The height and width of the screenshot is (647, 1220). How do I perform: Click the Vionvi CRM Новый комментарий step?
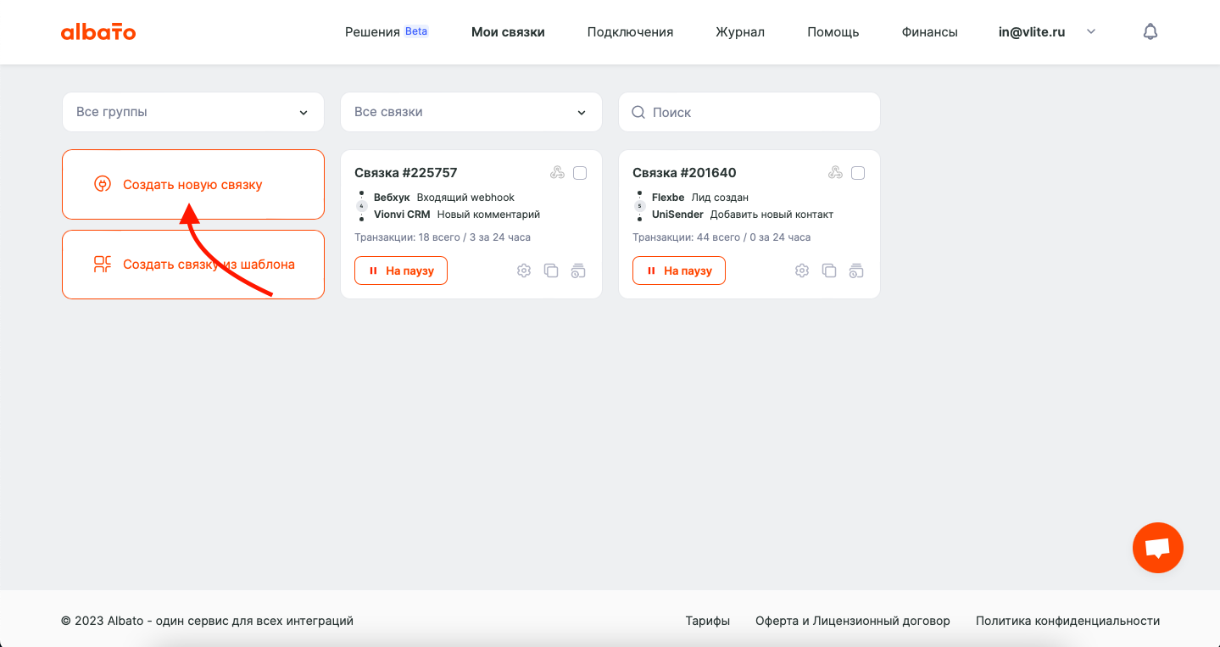(457, 215)
